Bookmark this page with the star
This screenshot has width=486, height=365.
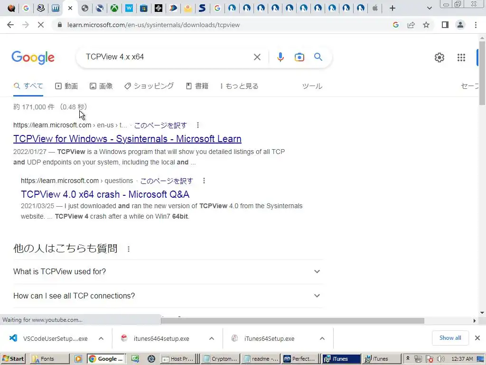[x=426, y=25]
